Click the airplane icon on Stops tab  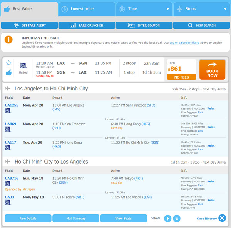179,9
